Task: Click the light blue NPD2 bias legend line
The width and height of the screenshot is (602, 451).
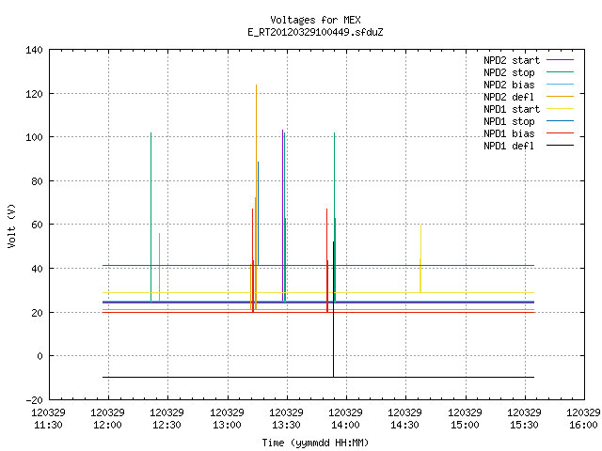Action: tap(560, 85)
